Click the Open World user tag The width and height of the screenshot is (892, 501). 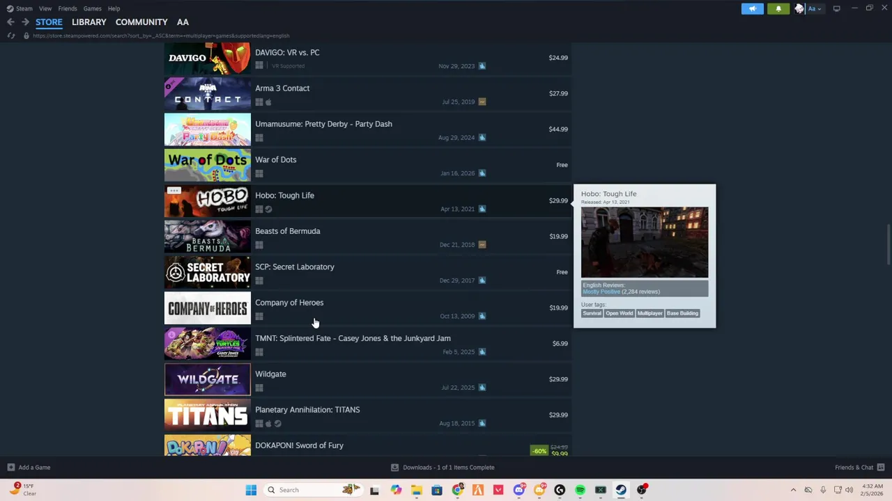point(619,313)
